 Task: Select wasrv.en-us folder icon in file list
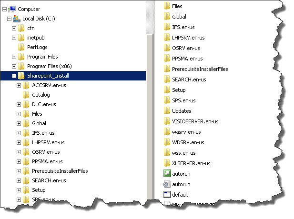(167, 132)
